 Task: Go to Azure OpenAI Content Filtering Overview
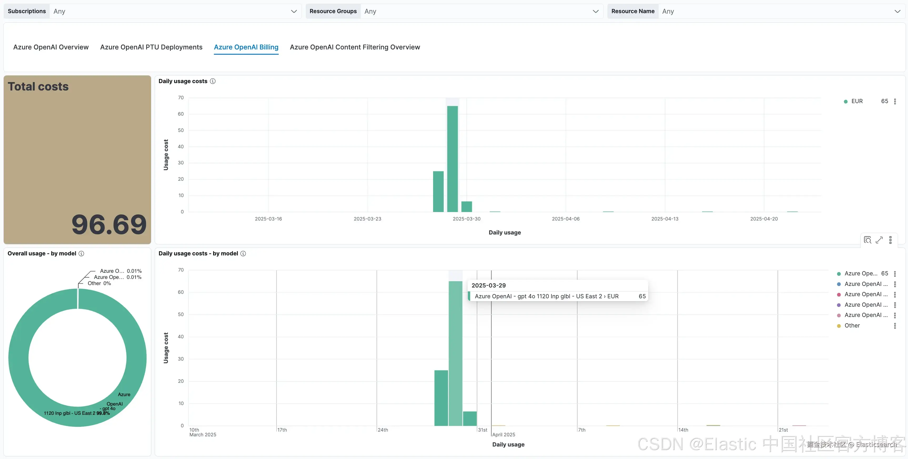coord(355,47)
